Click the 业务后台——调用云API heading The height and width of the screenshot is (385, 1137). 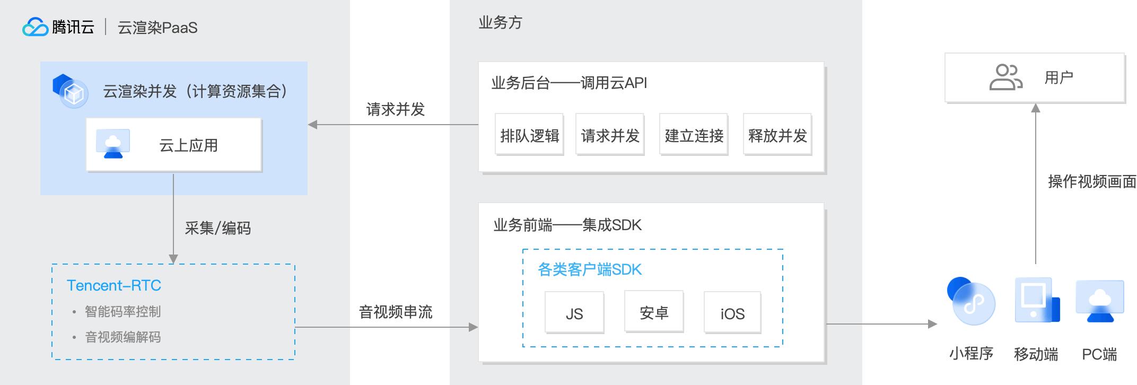click(569, 83)
